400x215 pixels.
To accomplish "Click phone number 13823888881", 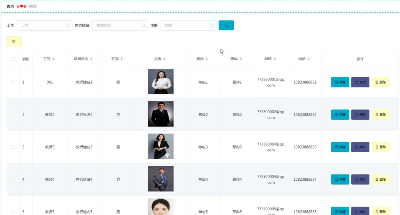I will coord(305,82).
